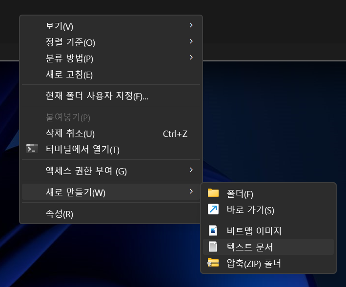Select 터미널에서 열기(T)
This screenshot has height=287, width=346.
(111, 149)
